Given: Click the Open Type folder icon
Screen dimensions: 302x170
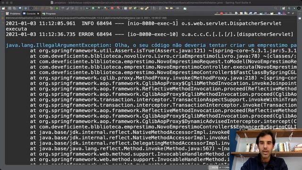Looking at the screenshot, I should [142, 8].
